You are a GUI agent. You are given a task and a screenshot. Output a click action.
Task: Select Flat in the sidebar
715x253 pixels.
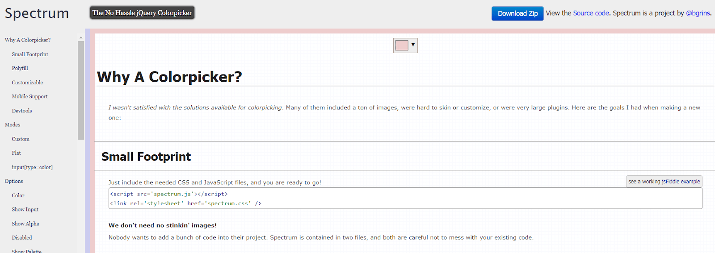coord(17,153)
